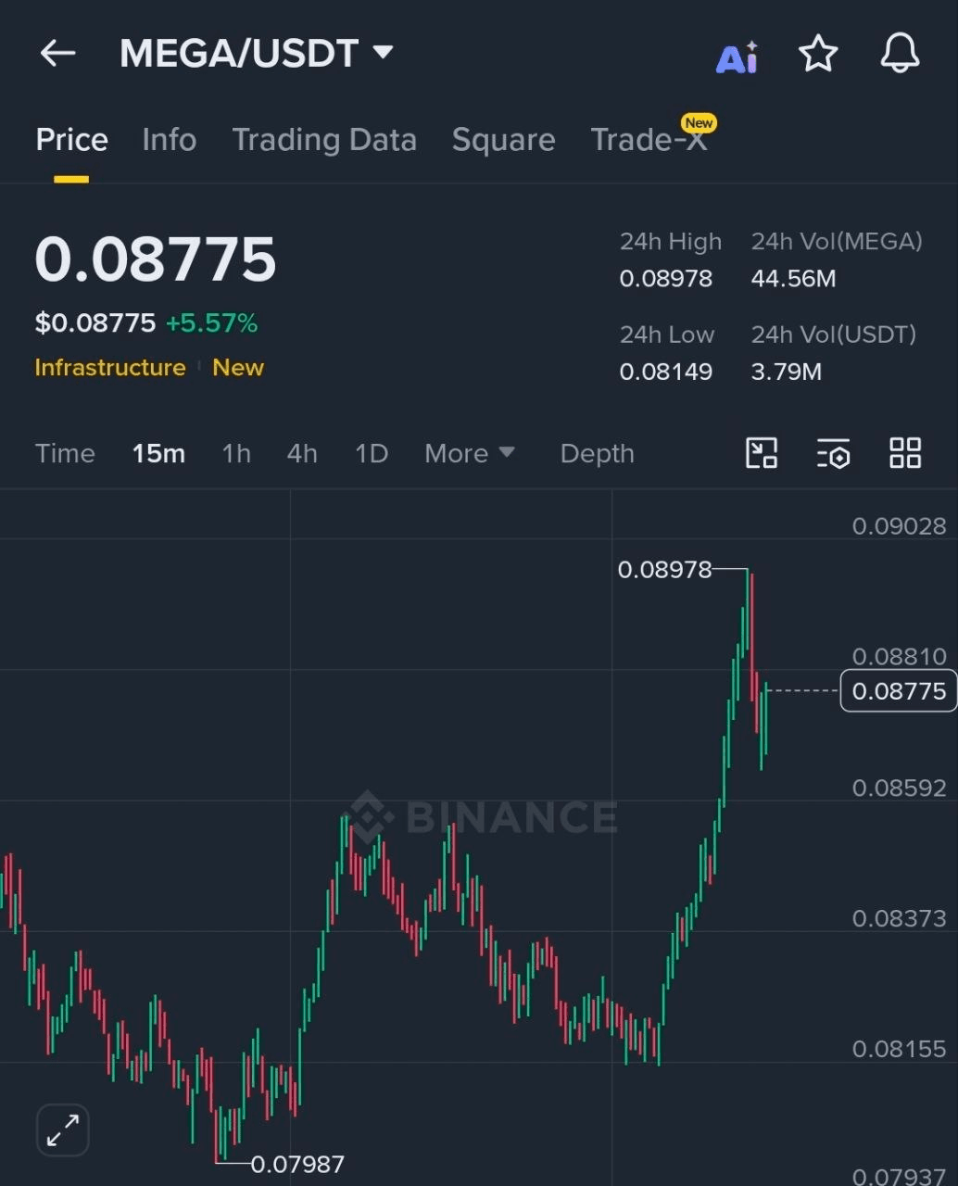Tap the 0.09028 price axis label

[900, 526]
